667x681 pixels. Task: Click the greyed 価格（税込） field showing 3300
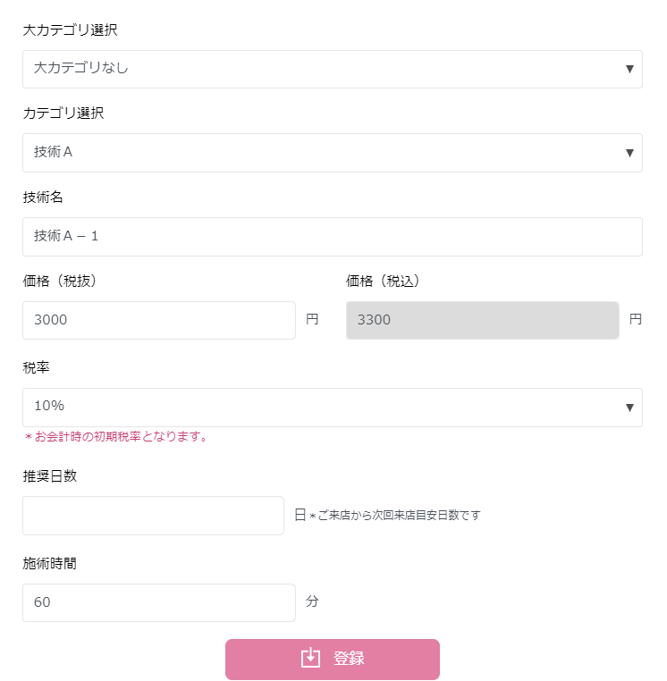[482, 320]
